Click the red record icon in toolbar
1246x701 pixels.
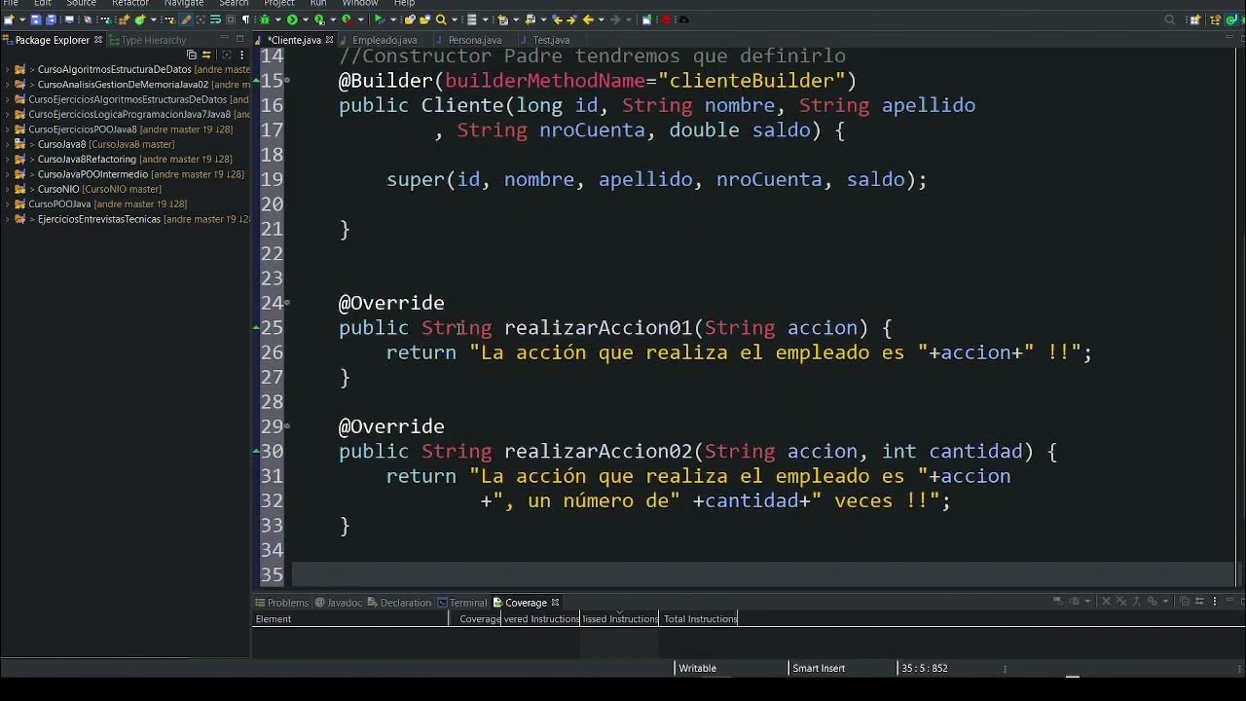tap(666, 19)
